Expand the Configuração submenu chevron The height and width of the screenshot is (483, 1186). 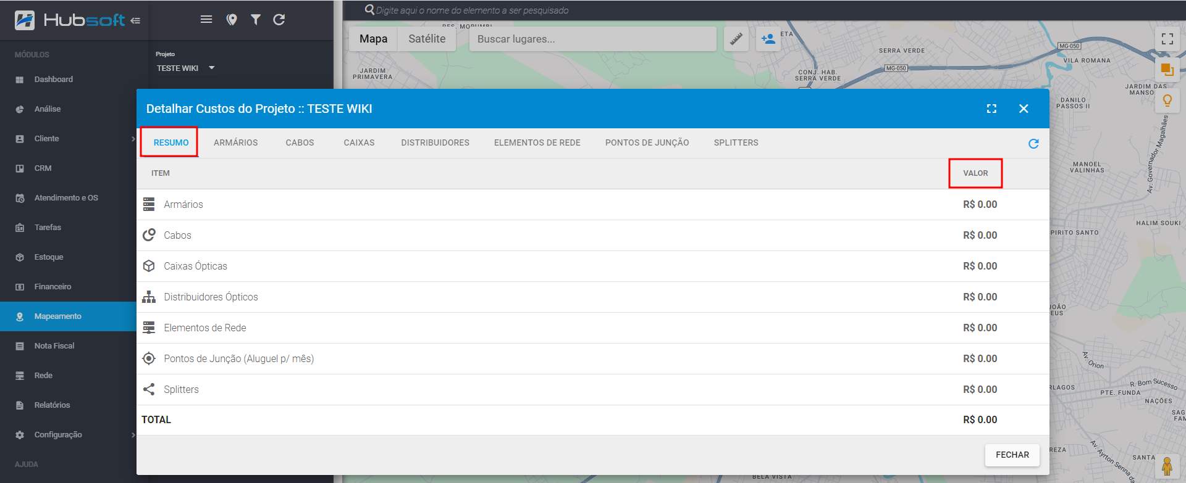click(x=133, y=435)
